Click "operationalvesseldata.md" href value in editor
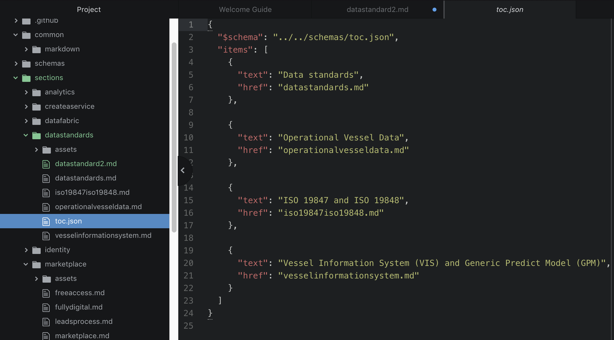 pos(343,150)
